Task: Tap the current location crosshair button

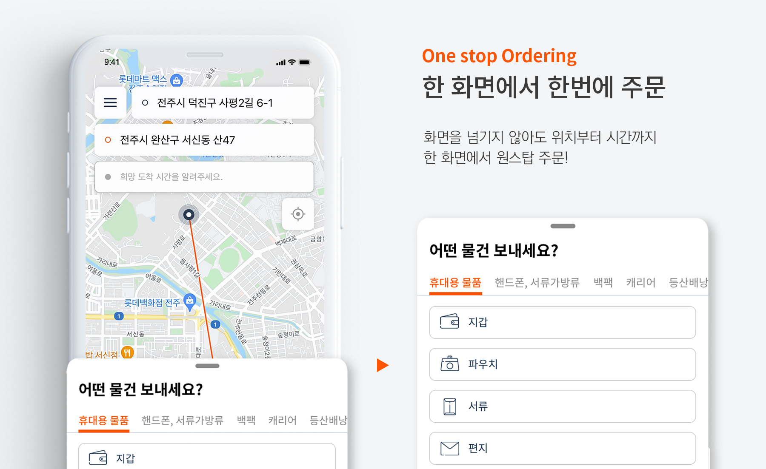Action: [298, 214]
